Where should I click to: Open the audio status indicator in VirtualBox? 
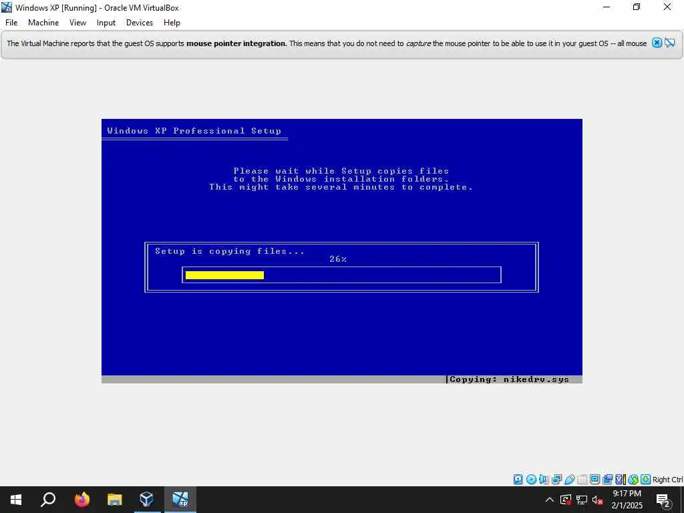click(544, 480)
